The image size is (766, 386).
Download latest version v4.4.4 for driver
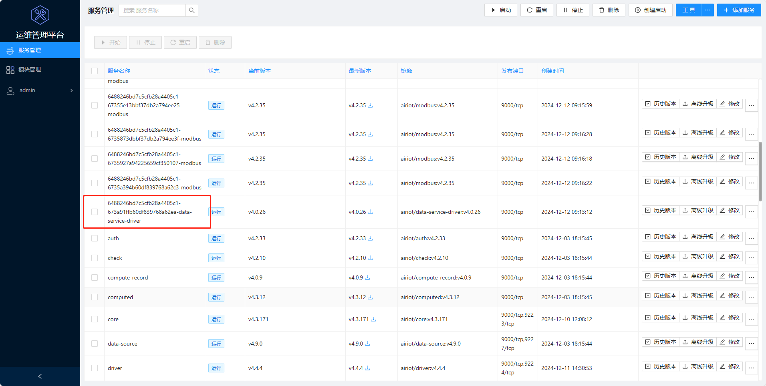point(367,368)
